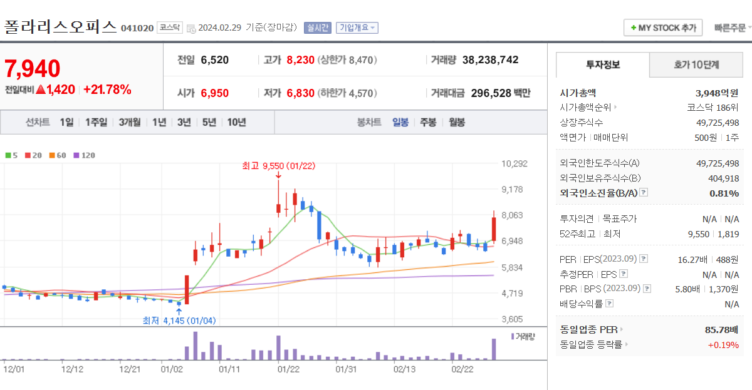The height and width of the screenshot is (390, 752).
Task: Click the green 5-day moving average legend marker
Action: click(x=8, y=155)
